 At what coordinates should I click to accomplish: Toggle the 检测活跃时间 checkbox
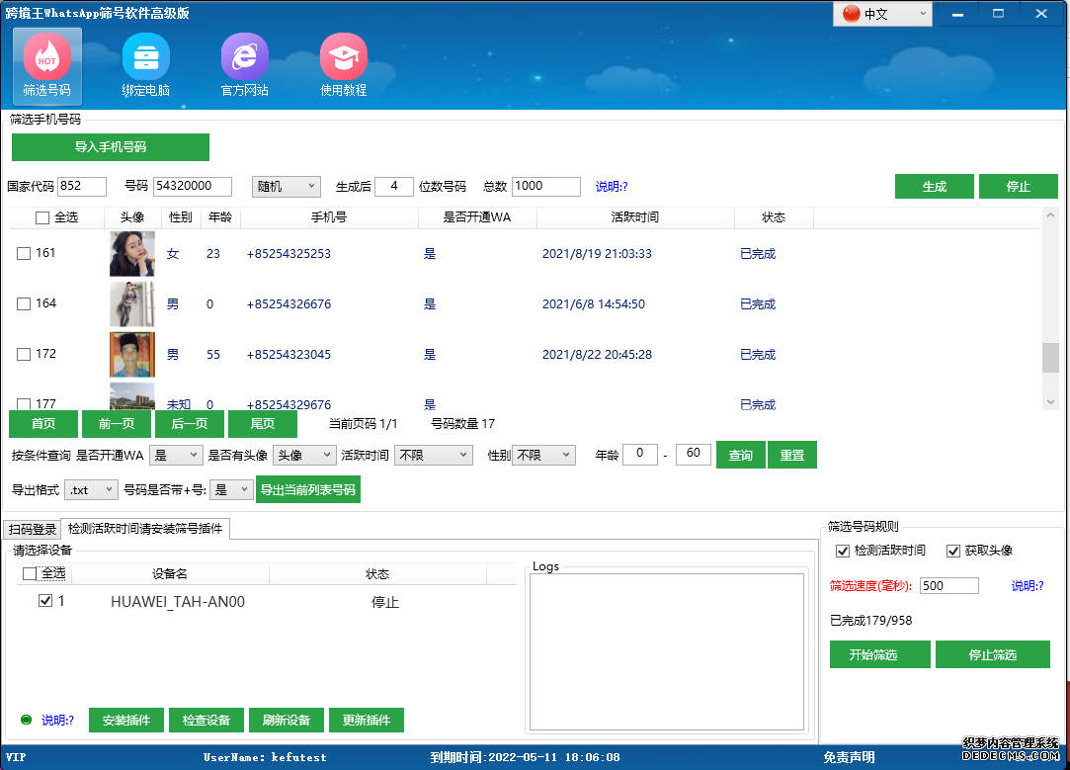(x=843, y=551)
